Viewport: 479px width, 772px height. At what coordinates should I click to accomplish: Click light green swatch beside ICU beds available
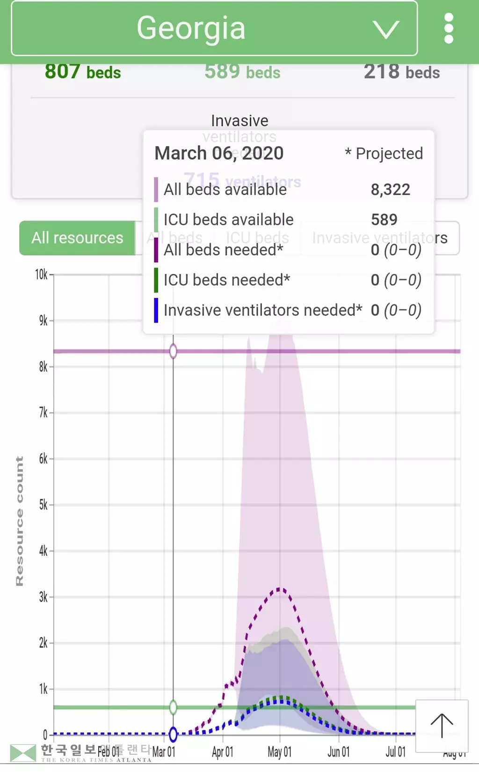pos(156,220)
